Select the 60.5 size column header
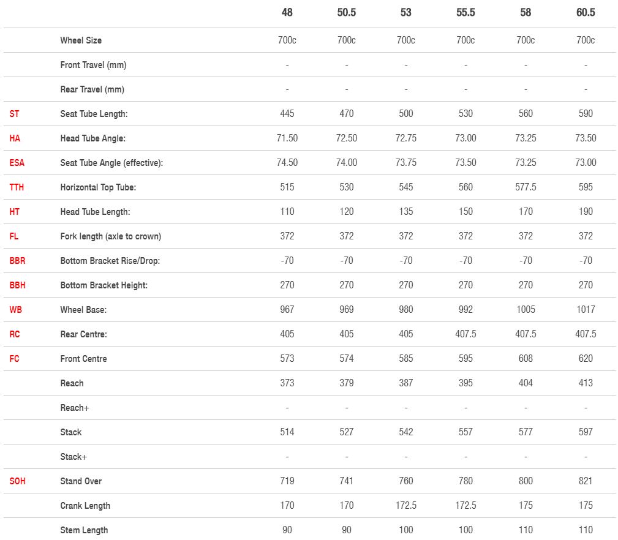 586,13
